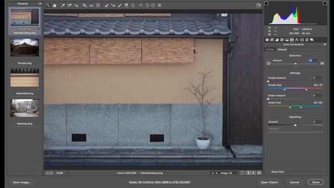This screenshot has height=188, width=334.
Task: Select the Transform tool
Action: [98, 5]
